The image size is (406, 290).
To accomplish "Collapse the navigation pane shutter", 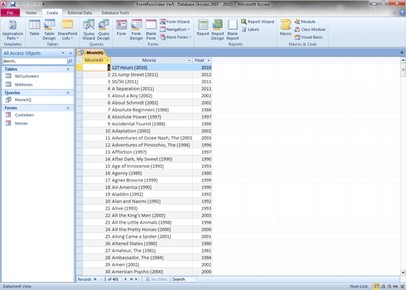I will pyautogui.click(x=70, y=53).
